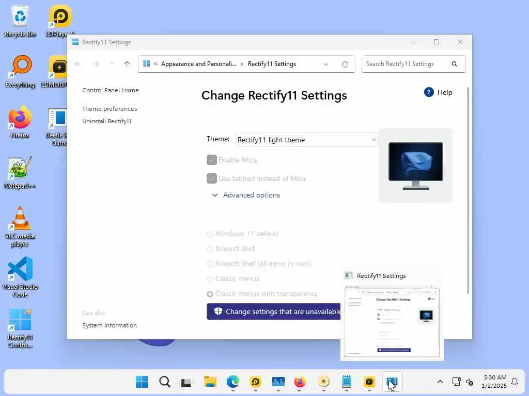This screenshot has height=396, width=529.
Task: Open taskbar Search
Action: pos(165,382)
